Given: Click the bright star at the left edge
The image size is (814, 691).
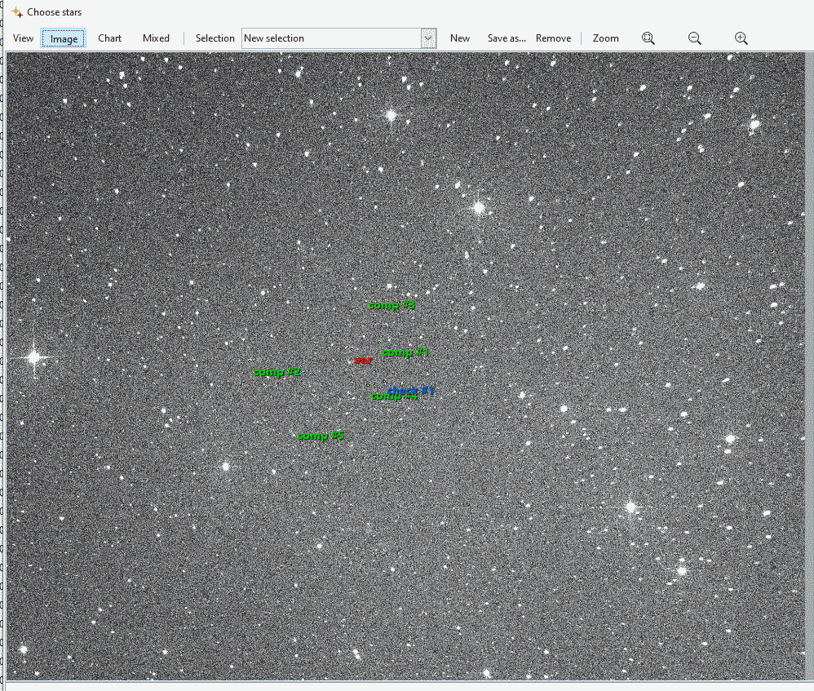Looking at the screenshot, I should (33, 357).
